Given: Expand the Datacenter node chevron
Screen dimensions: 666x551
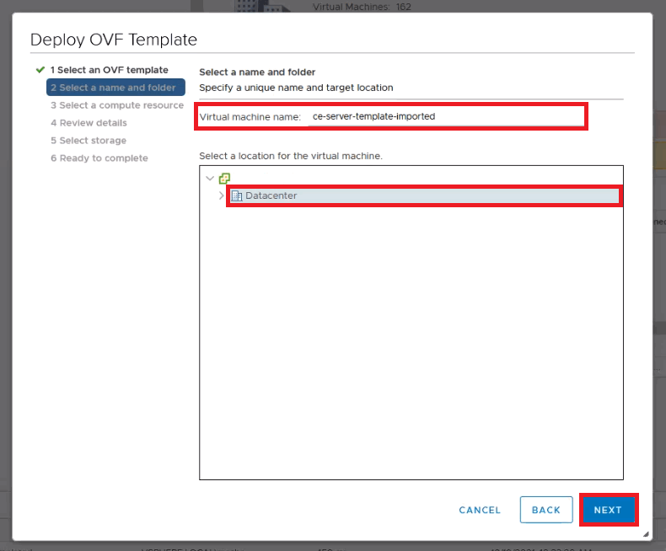Looking at the screenshot, I should point(221,195).
